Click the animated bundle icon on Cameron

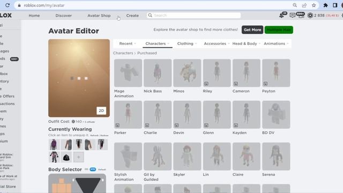(236, 84)
